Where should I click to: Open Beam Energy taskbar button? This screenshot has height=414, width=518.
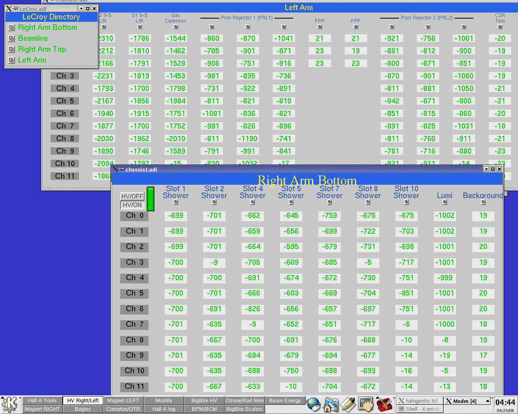[x=285, y=401]
